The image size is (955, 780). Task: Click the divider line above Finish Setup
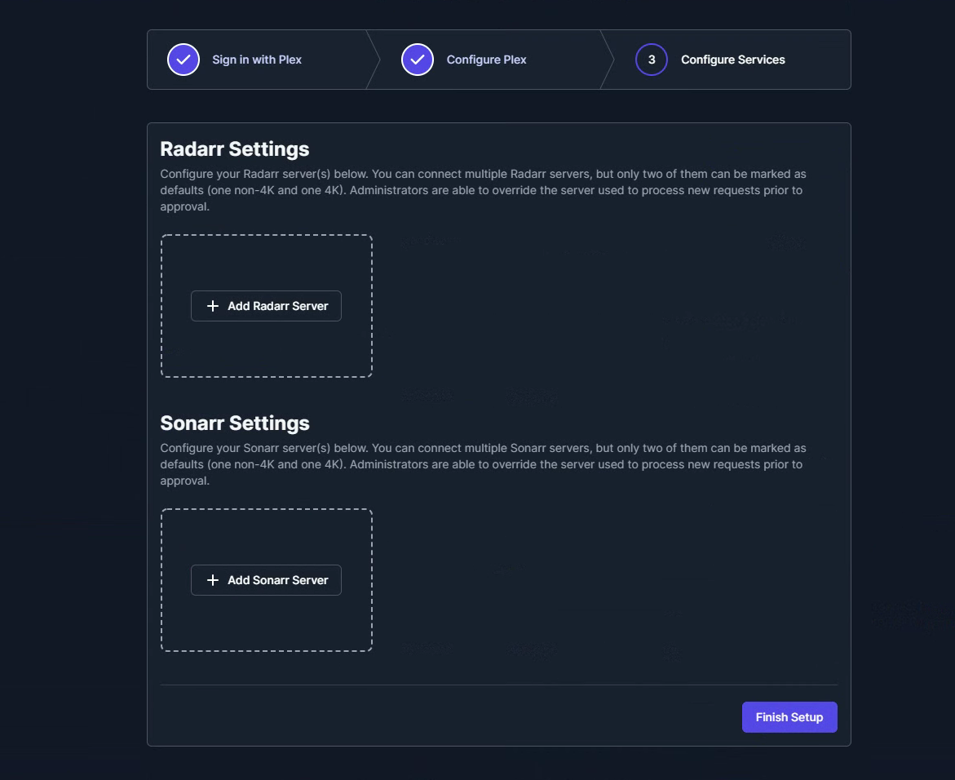click(x=498, y=685)
